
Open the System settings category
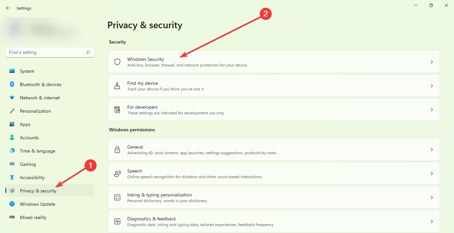27,71
